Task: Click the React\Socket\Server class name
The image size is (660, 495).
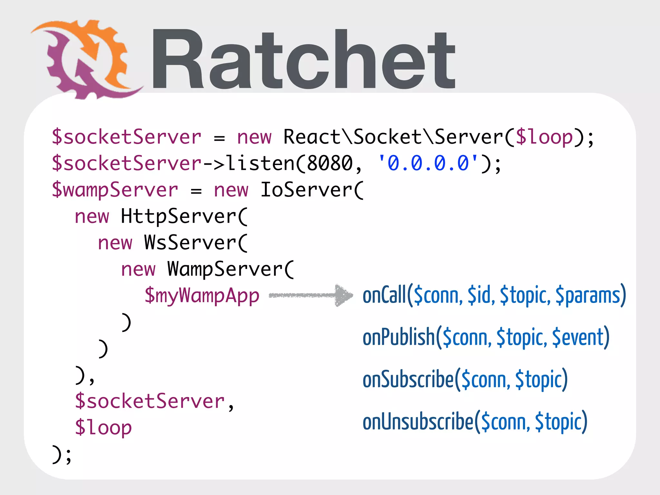Action: click(393, 137)
